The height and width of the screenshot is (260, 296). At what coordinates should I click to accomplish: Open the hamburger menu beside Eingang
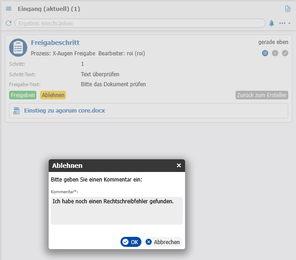(x=9, y=9)
